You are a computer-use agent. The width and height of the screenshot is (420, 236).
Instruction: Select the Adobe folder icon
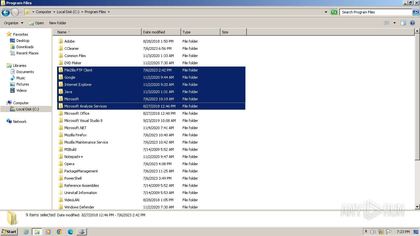[61, 41]
